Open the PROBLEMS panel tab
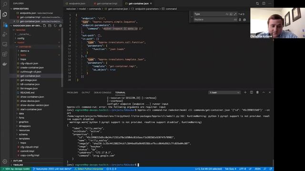The width and height of the screenshot is (305, 171). (72, 93)
